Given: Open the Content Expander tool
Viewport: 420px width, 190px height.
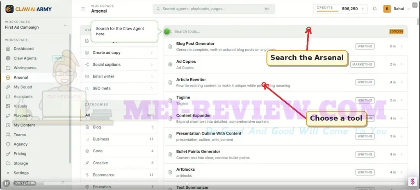Looking at the screenshot, I should [285, 118].
